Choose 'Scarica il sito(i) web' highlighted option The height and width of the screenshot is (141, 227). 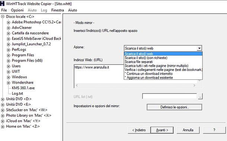click(x=163, y=54)
